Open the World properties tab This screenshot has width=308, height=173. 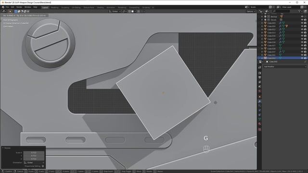[x=260, y=91]
